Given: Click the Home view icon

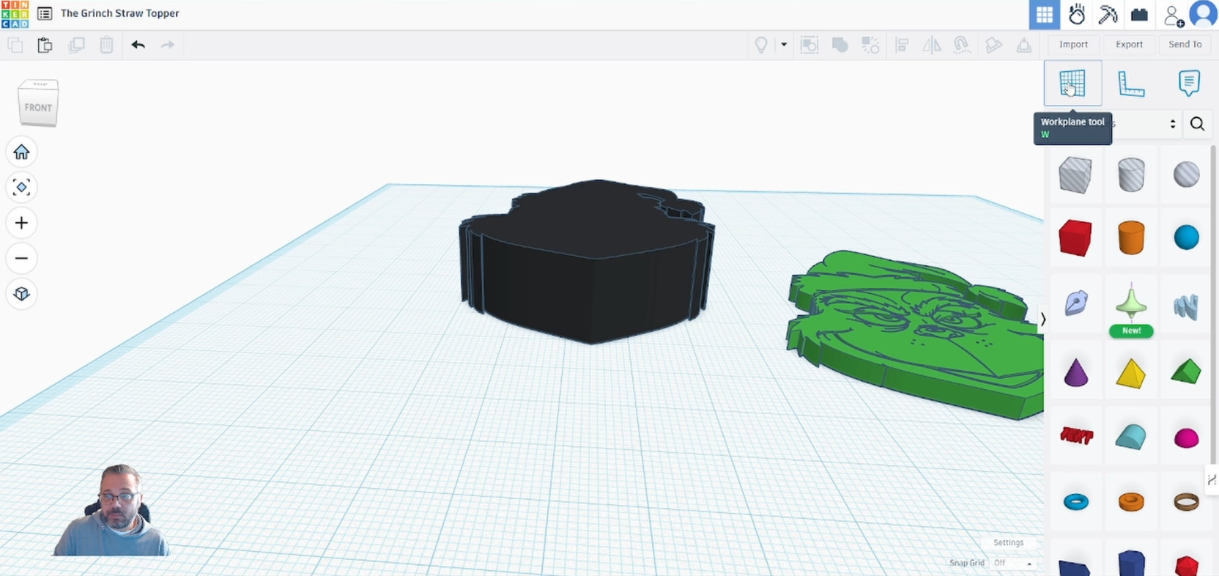Looking at the screenshot, I should 21,152.
